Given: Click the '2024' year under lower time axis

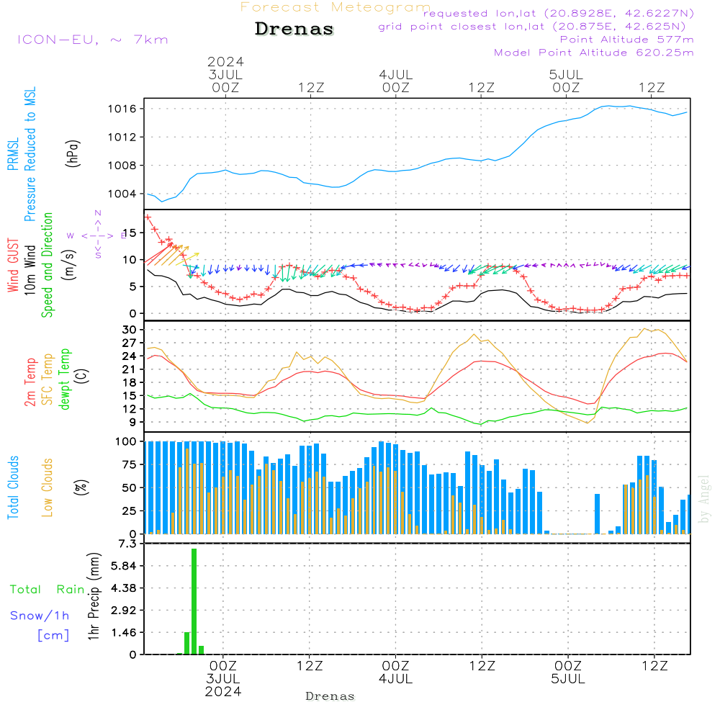Looking at the screenshot, I should click(222, 692).
